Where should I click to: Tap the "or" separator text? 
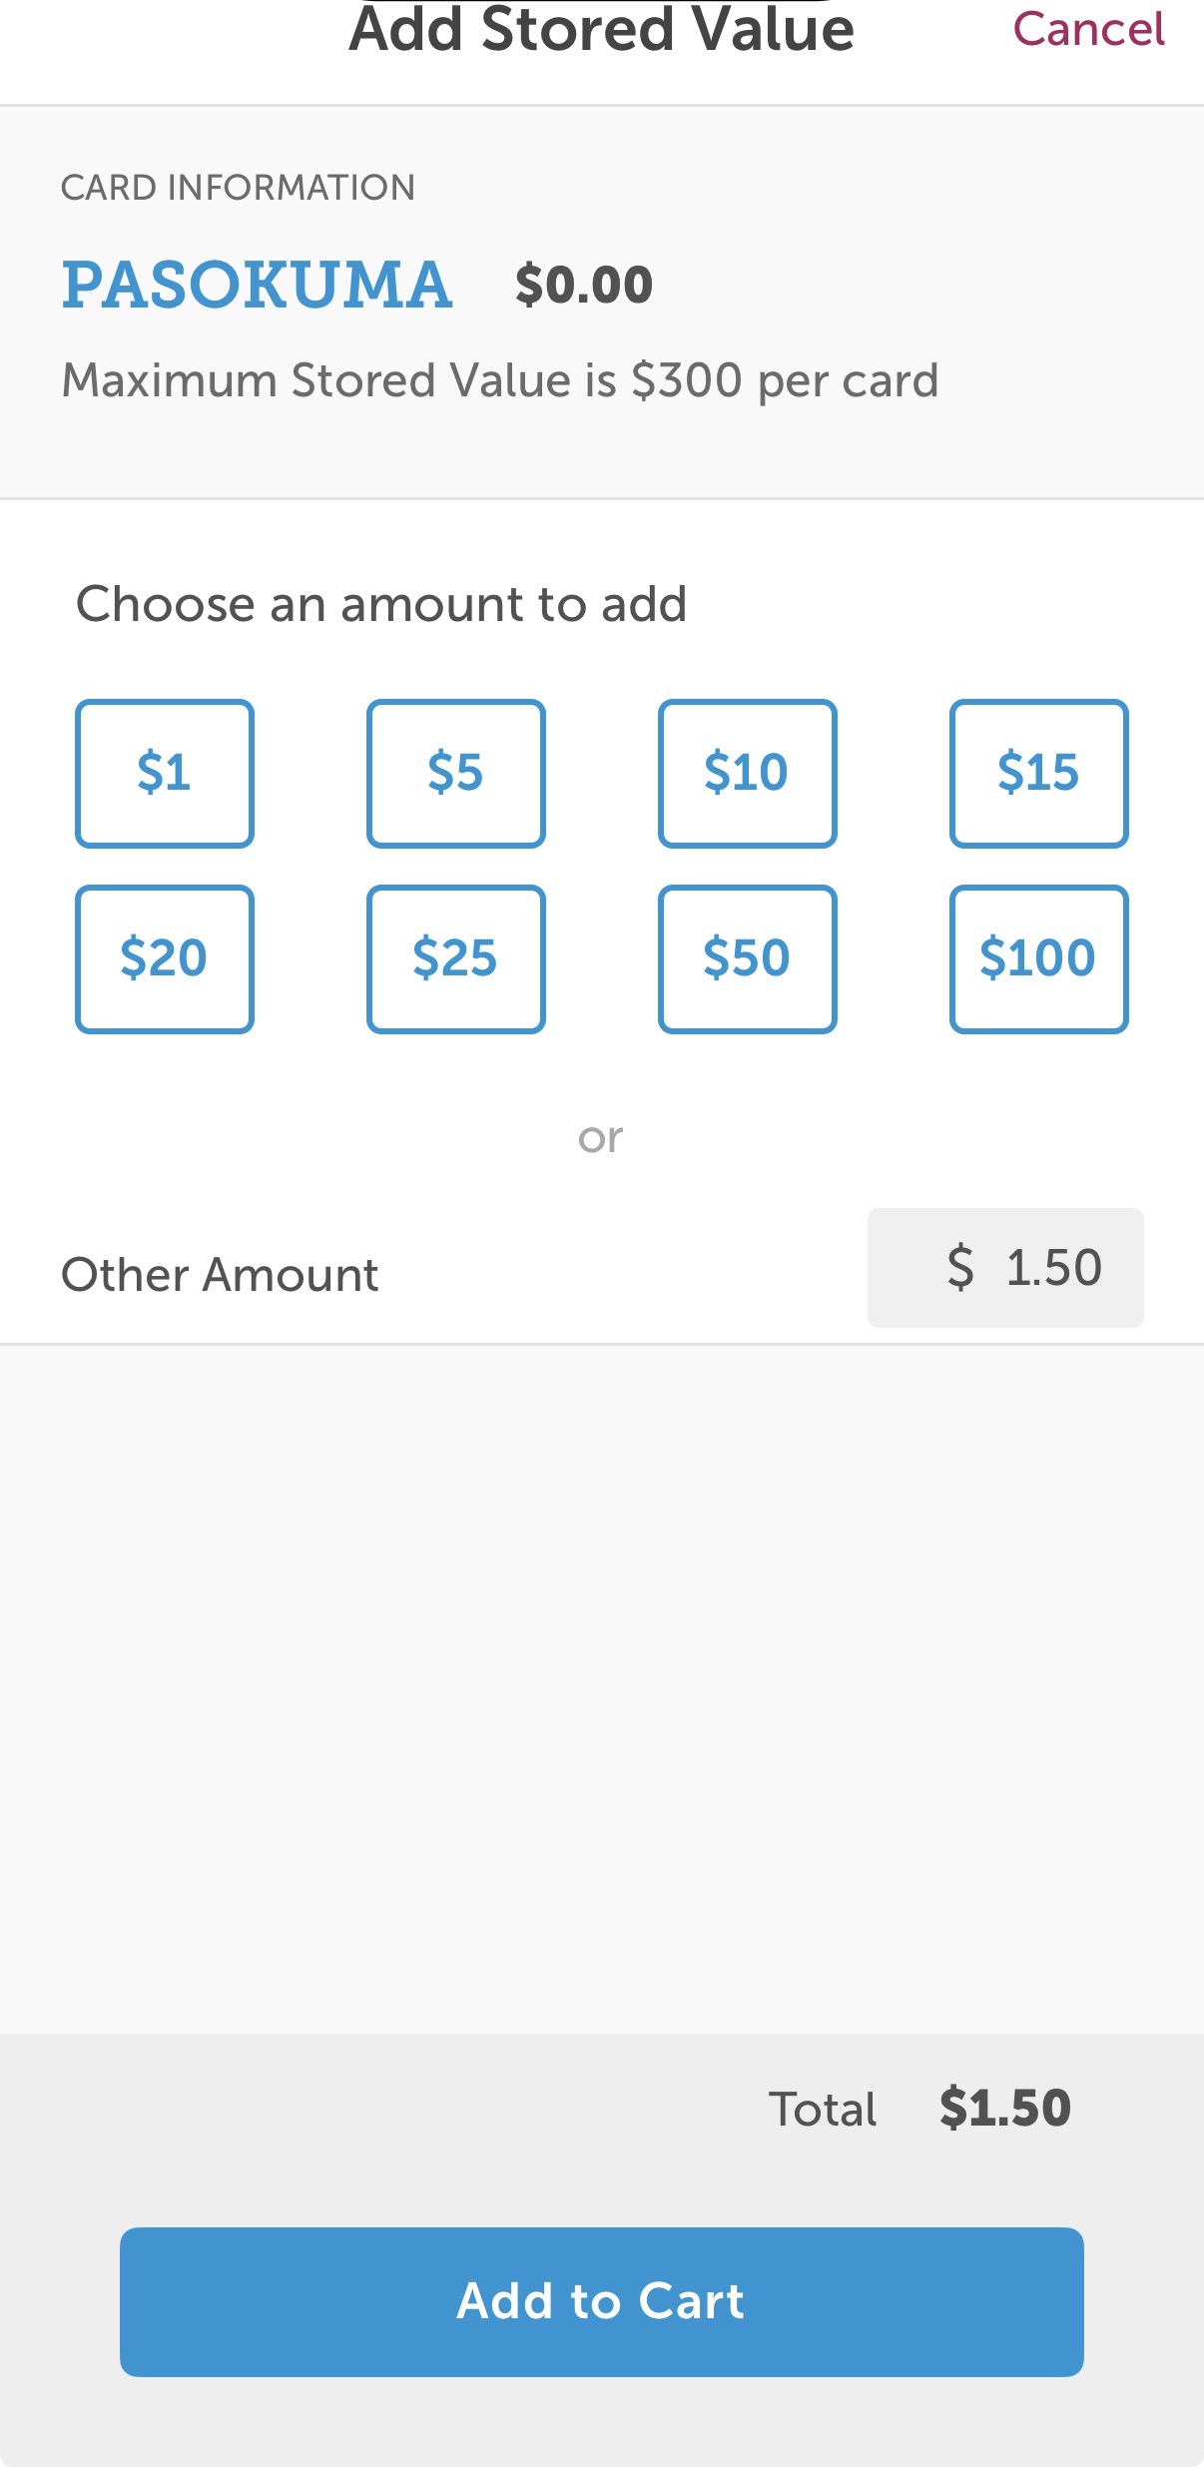point(600,1138)
